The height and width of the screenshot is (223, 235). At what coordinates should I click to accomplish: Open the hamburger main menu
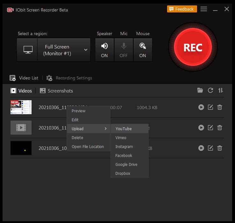[x=204, y=9]
